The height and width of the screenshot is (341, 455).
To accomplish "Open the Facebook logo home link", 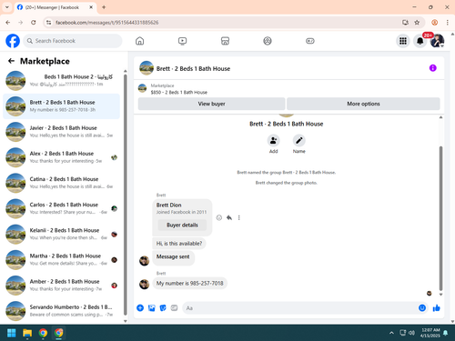I will [13, 41].
